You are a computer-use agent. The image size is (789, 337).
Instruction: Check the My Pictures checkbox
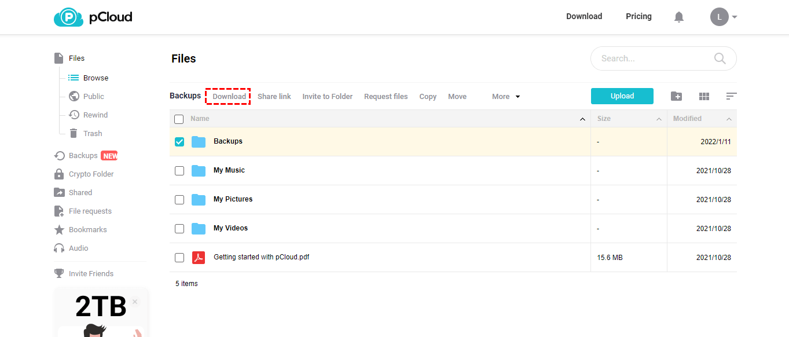179,199
